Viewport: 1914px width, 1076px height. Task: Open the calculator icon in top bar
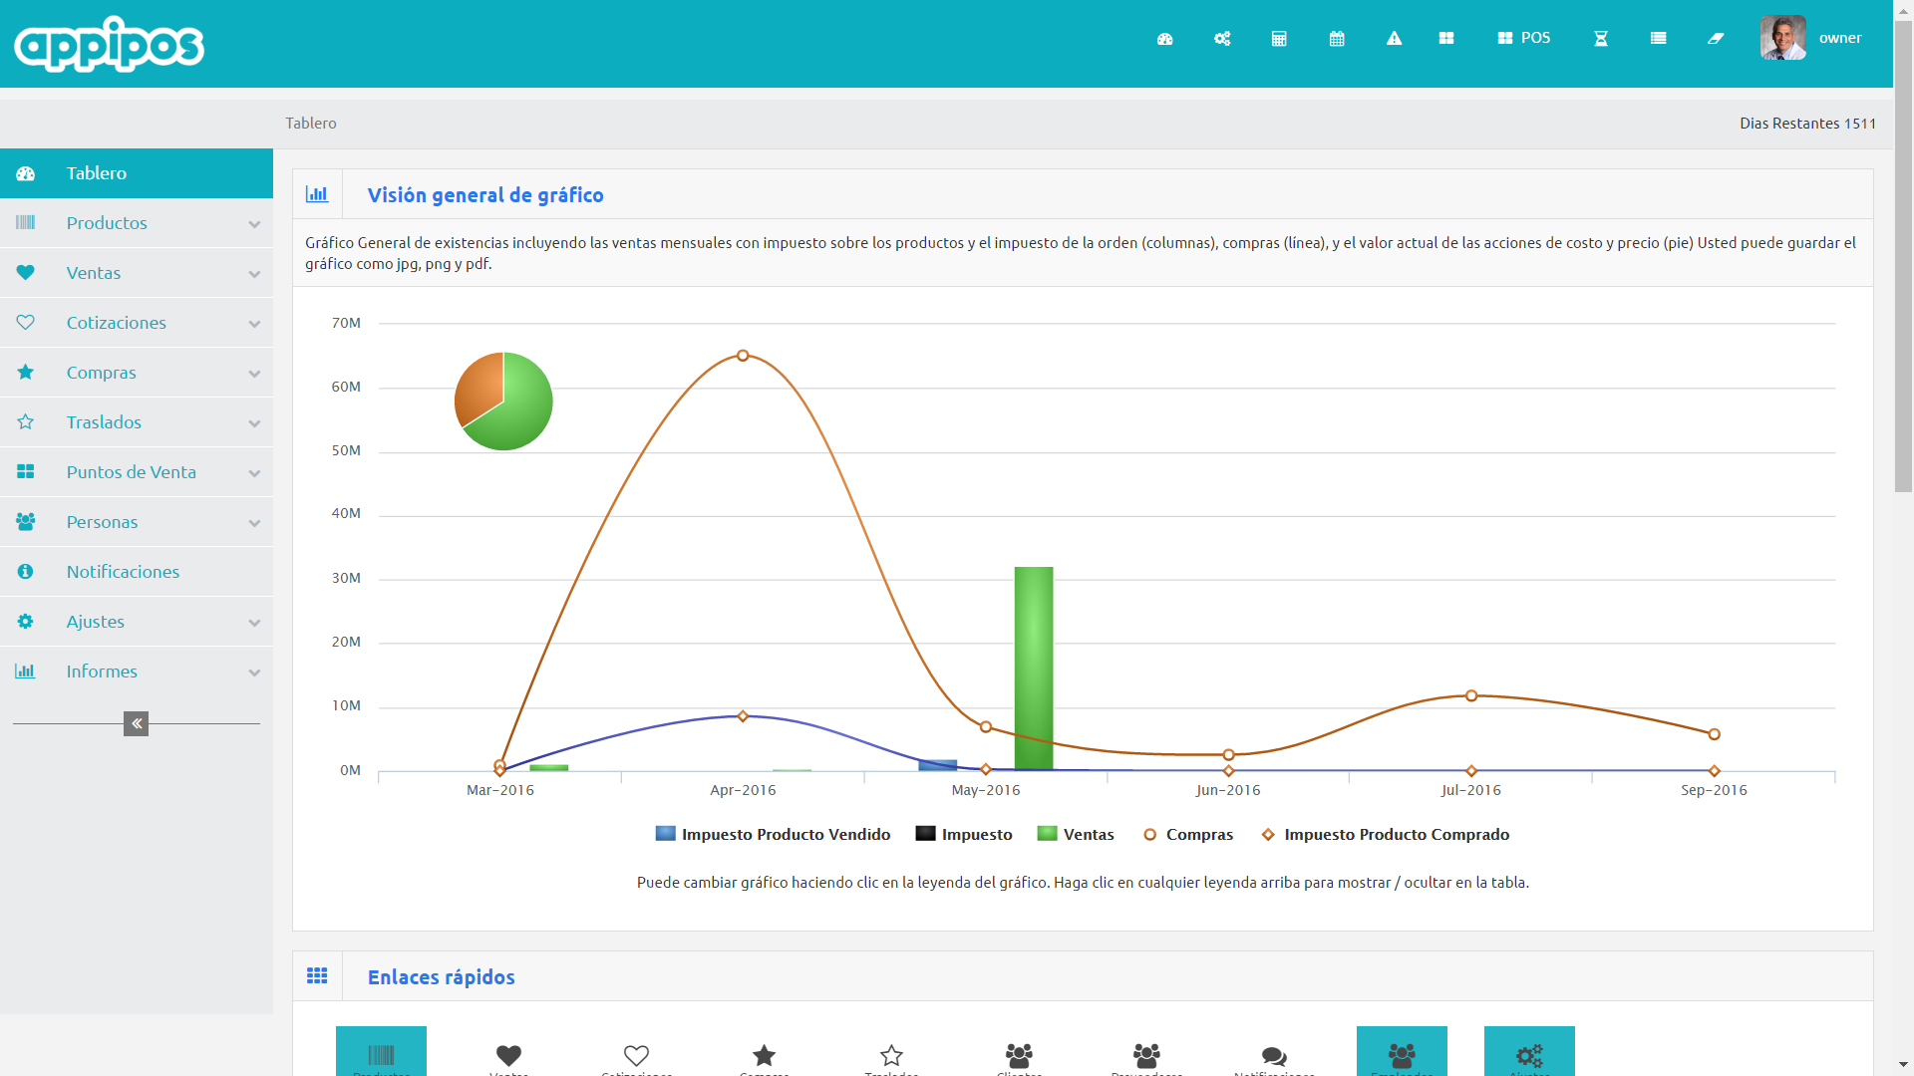coord(1279,39)
